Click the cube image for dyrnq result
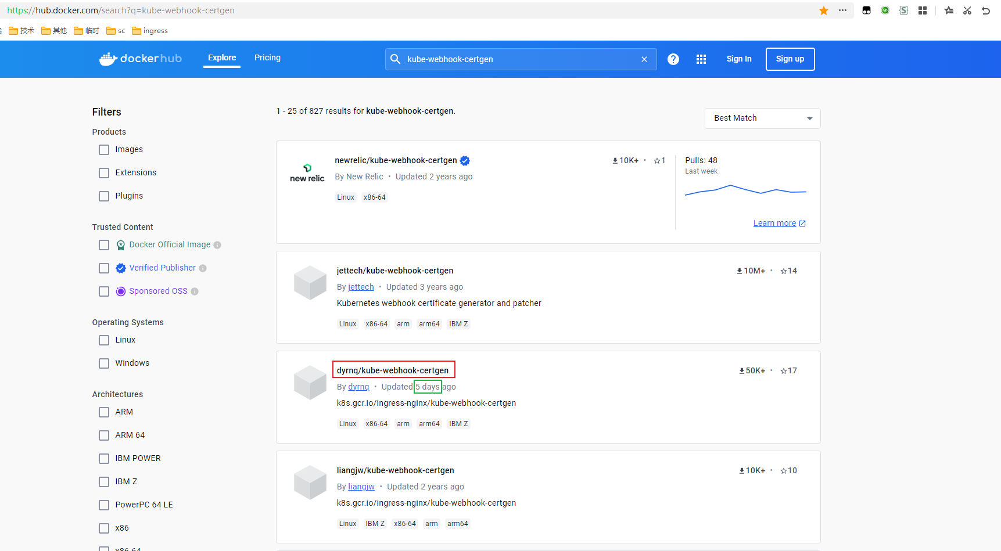The height and width of the screenshot is (551, 1001). (310, 383)
